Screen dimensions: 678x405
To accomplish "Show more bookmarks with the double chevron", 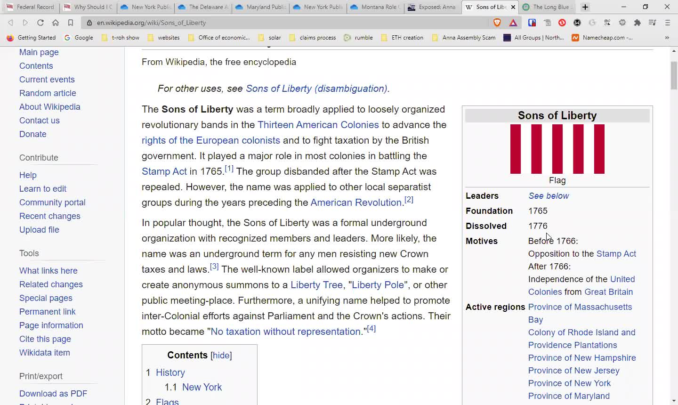I will 667,38.
